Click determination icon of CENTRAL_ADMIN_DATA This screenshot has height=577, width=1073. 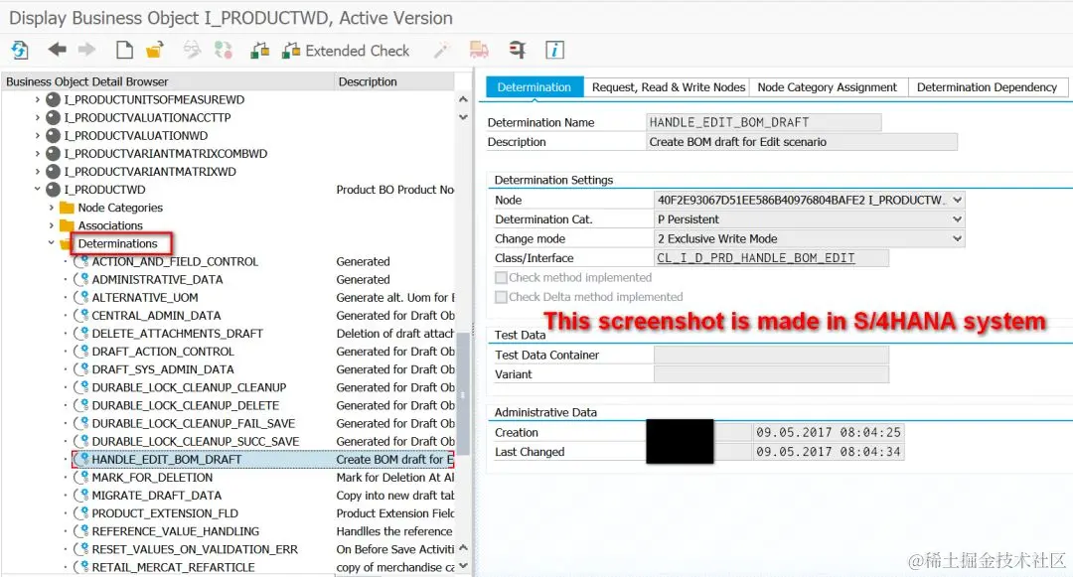pos(81,316)
